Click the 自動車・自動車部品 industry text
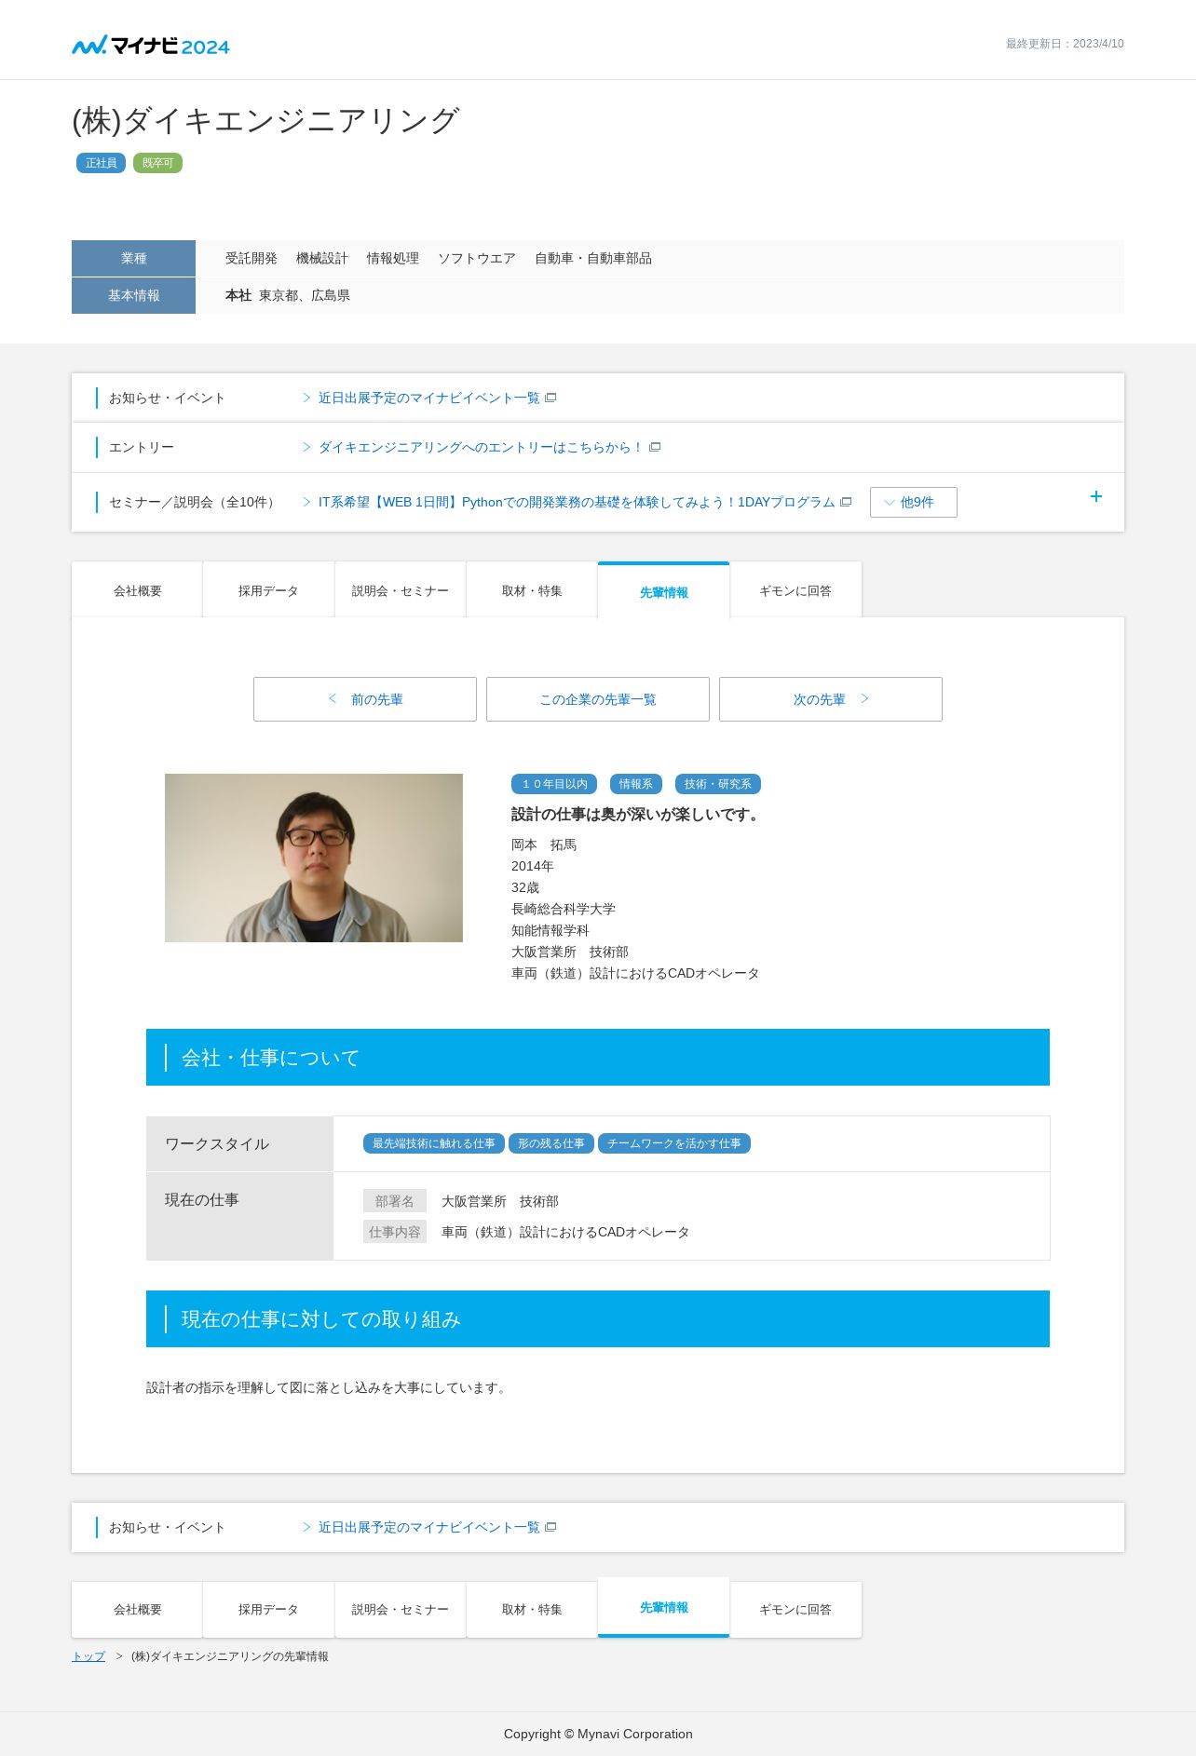The image size is (1196, 1756). click(x=593, y=258)
